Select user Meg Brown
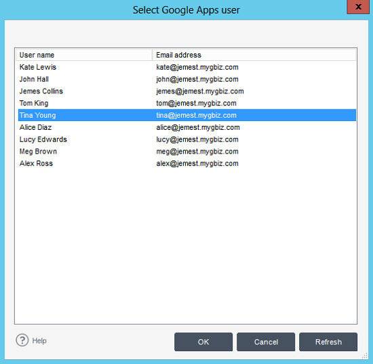The width and height of the screenshot is (373, 364). [38, 152]
